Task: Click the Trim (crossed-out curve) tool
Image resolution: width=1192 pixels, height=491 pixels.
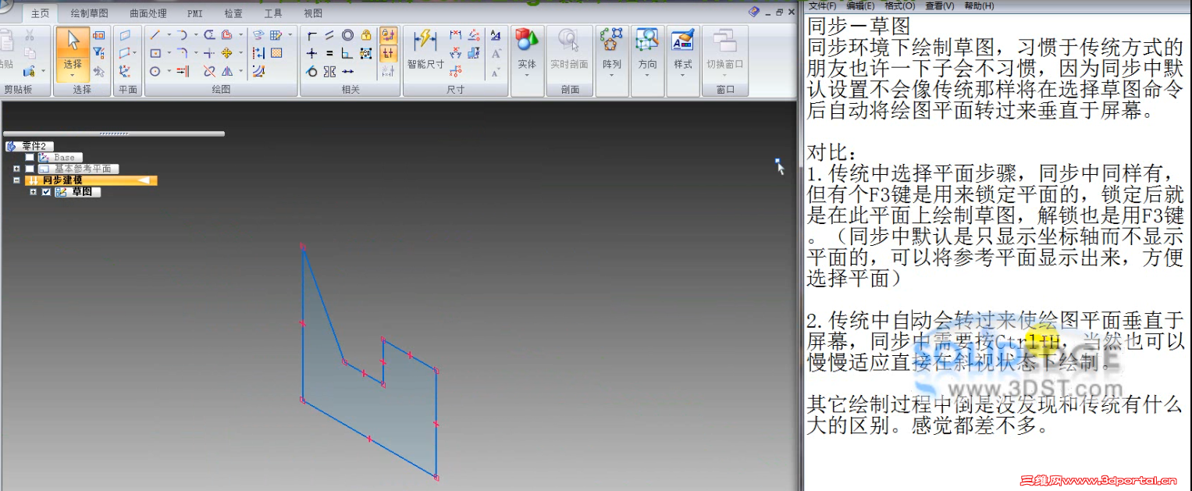Action: [x=209, y=72]
